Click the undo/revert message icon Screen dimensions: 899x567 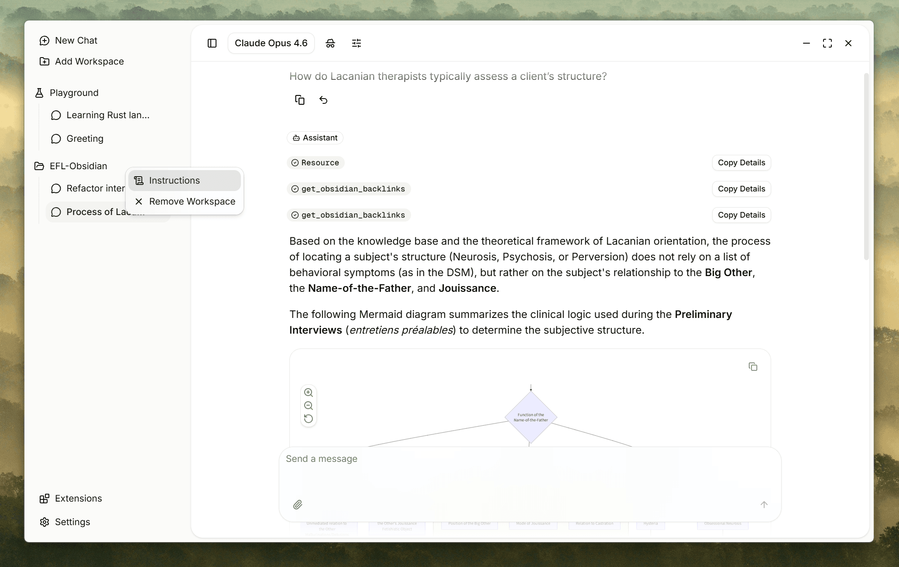pos(323,100)
